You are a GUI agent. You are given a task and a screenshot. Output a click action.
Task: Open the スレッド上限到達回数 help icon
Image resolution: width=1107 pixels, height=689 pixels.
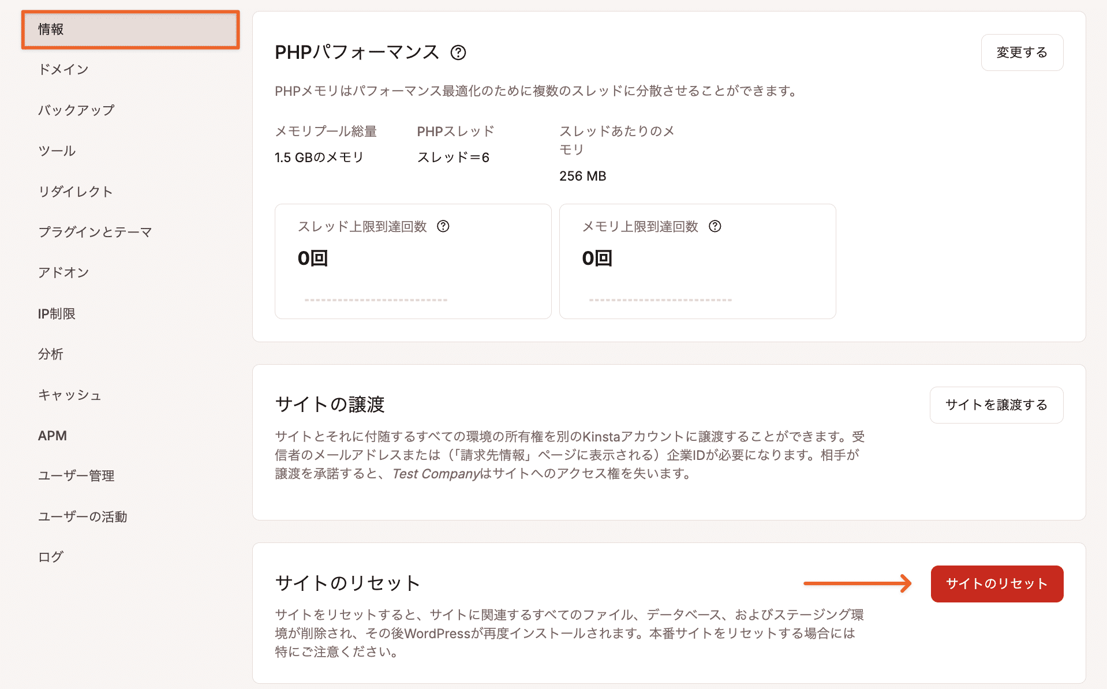click(443, 226)
